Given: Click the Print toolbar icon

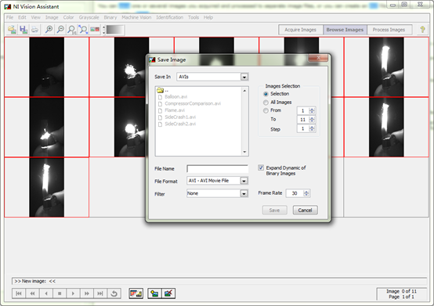Looking at the screenshot, I should pyautogui.click(x=35, y=30).
